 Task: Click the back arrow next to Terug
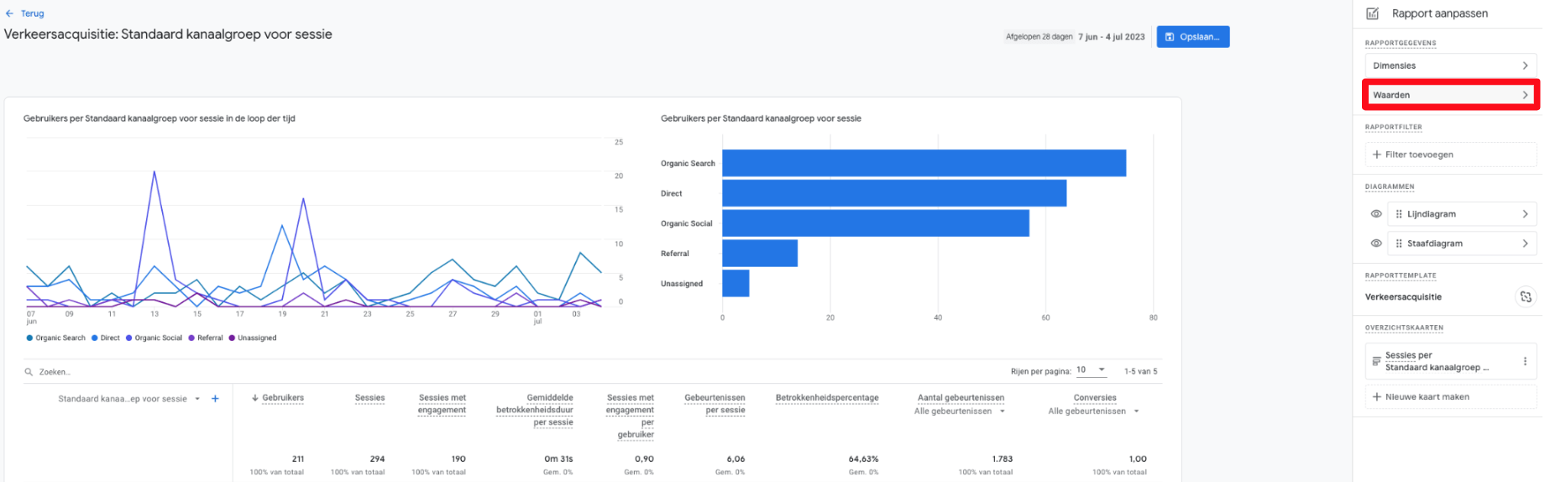click(9, 13)
